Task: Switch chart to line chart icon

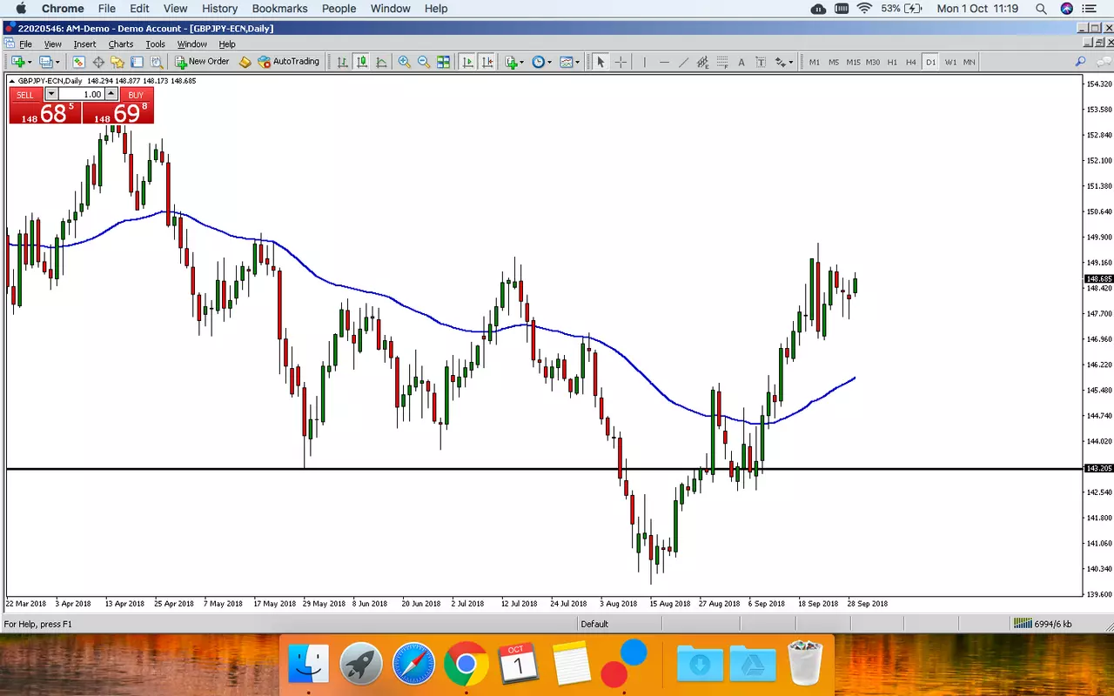Action: (x=381, y=62)
